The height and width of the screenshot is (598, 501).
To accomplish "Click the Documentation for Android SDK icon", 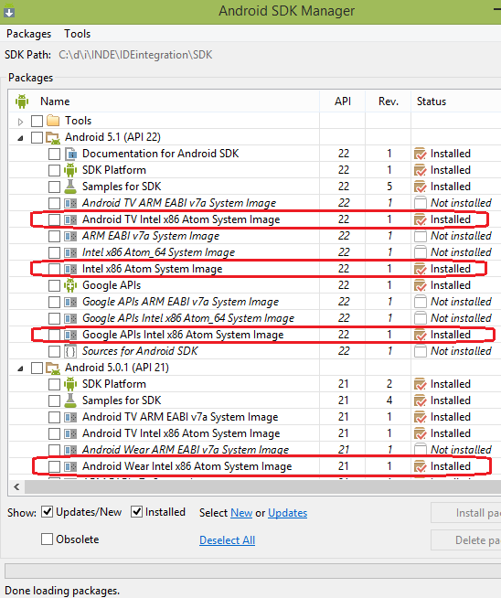I will [x=70, y=154].
